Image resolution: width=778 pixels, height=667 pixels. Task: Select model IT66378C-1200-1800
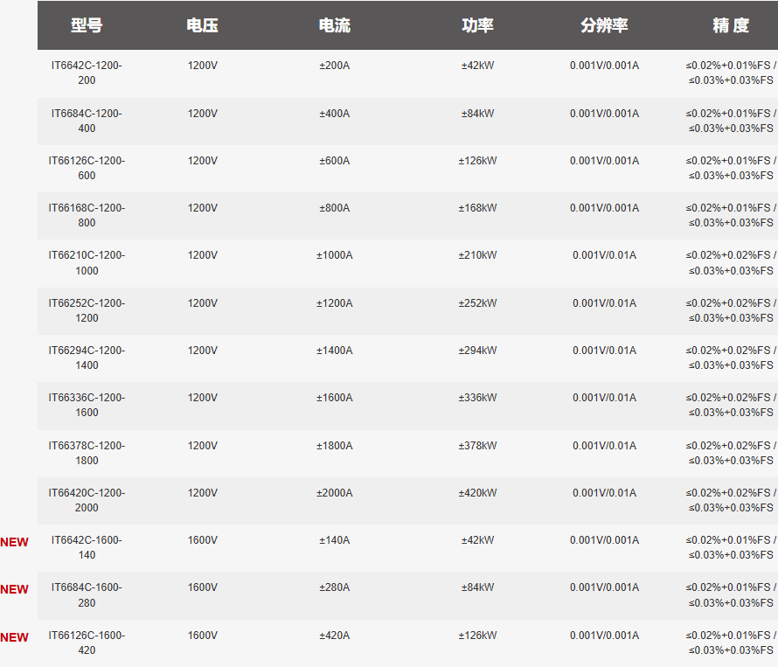point(87,453)
